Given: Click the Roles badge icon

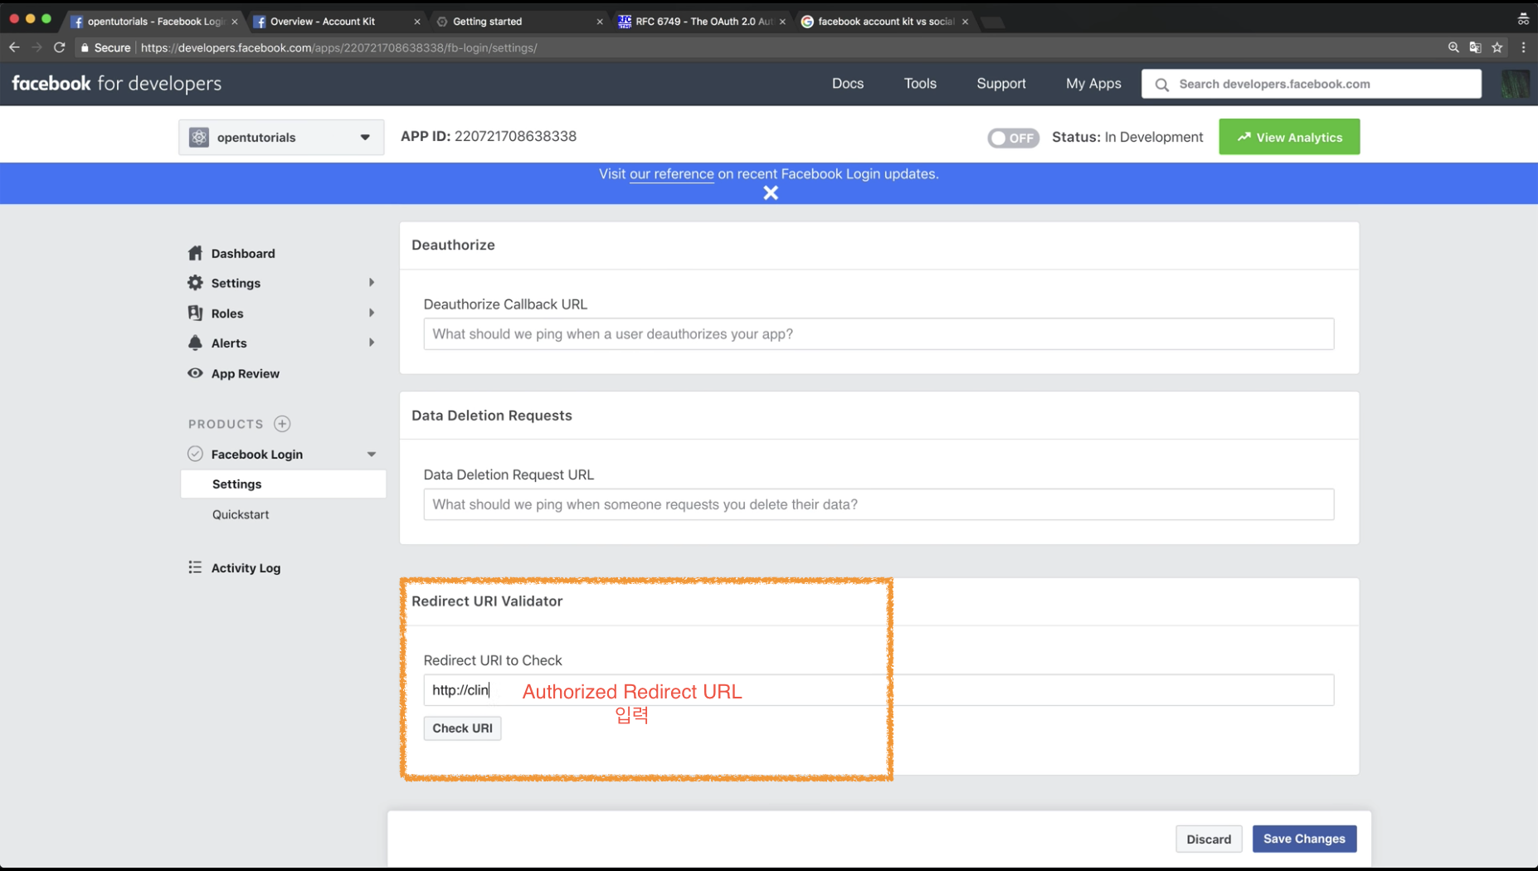Looking at the screenshot, I should 195,313.
